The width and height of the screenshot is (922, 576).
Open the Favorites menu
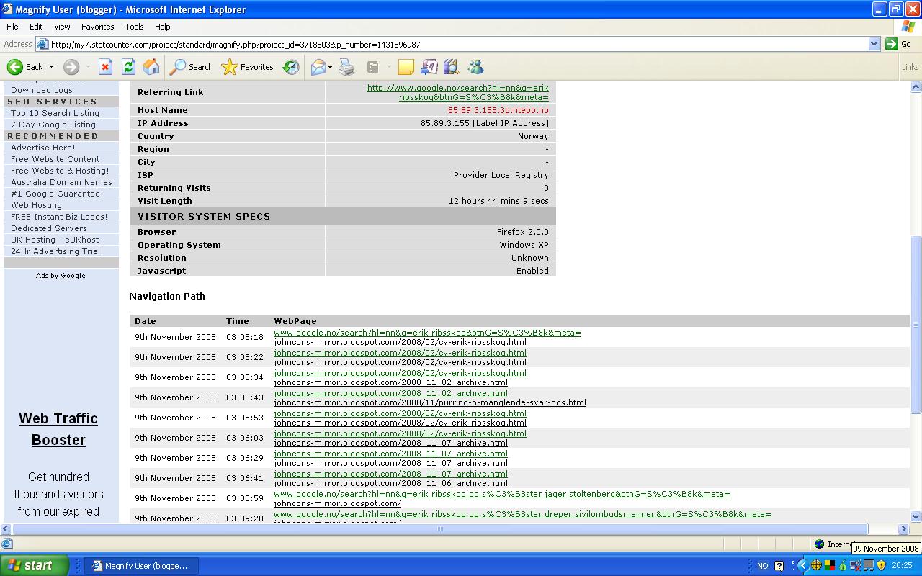tap(97, 27)
